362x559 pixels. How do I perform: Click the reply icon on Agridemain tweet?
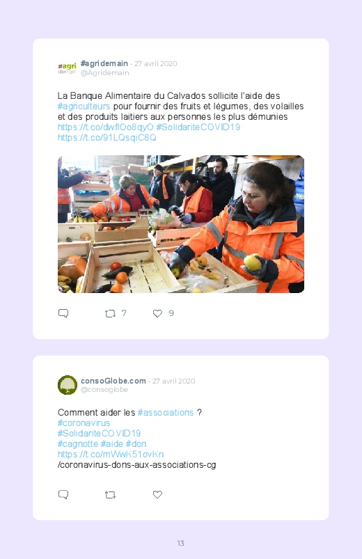click(x=63, y=313)
